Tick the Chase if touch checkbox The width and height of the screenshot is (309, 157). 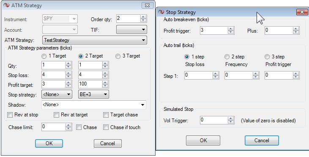pos(106,127)
